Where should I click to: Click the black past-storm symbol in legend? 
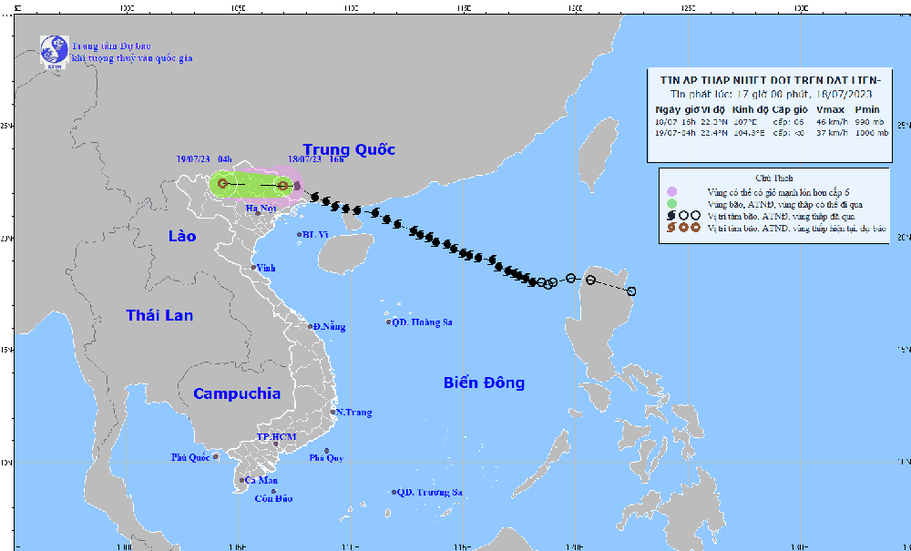(x=671, y=216)
